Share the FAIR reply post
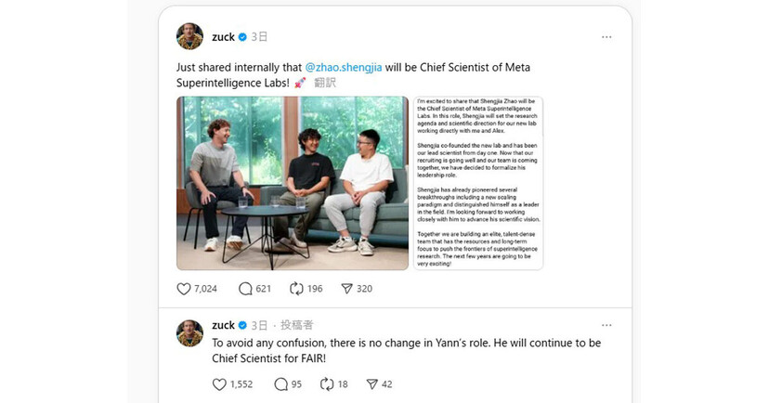Image resolution: width=769 pixels, height=403 pixels. [372, 384]
